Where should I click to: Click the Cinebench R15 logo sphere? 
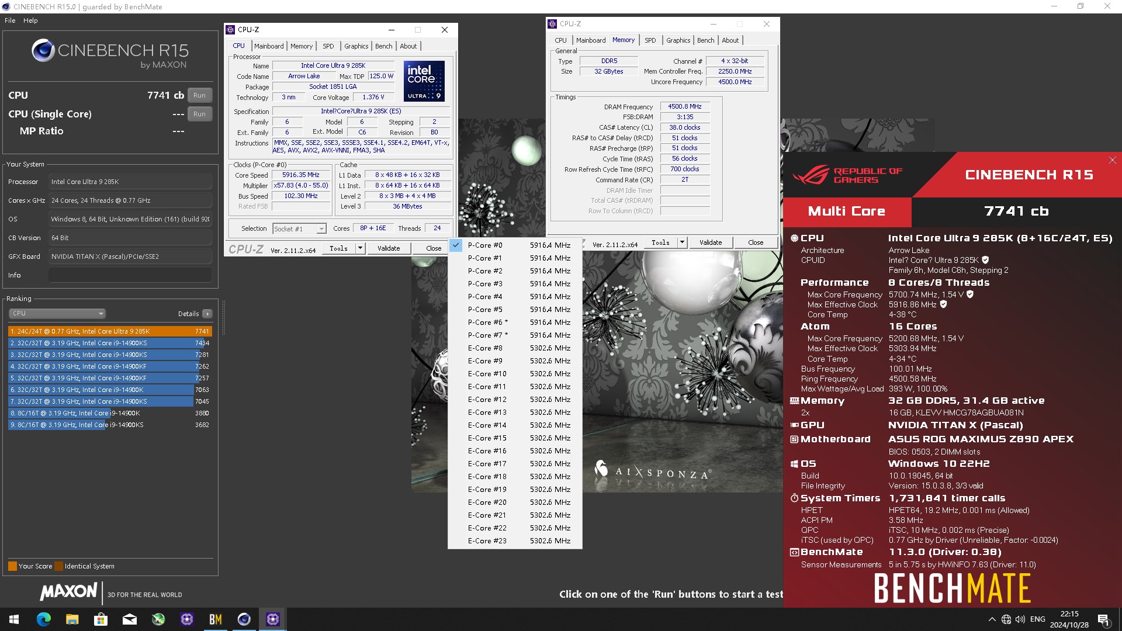(43, 51)
